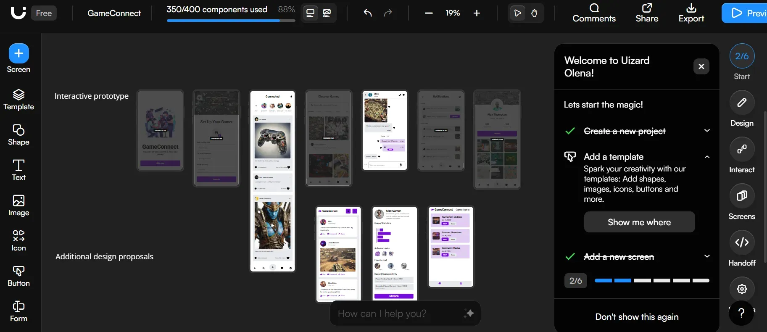Click the undo arrow in toolbar

368,13
